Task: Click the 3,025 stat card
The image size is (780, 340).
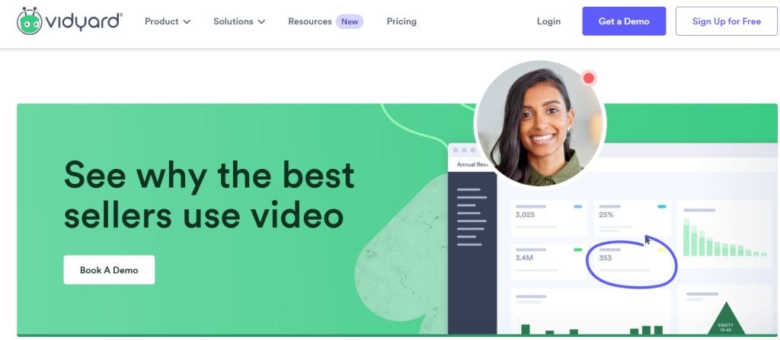Action: tap(549, 218)
